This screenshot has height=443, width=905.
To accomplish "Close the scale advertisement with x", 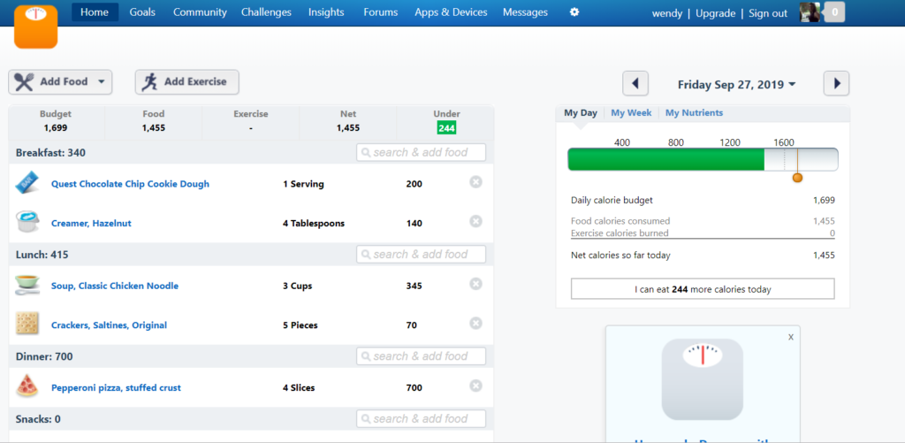I will [x=791, y=337].
